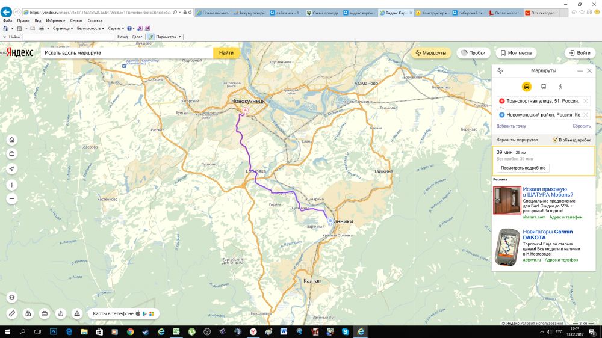Open map layers selector
The height and width of the screenshot is (338, 602).
[x=12, y=298]
